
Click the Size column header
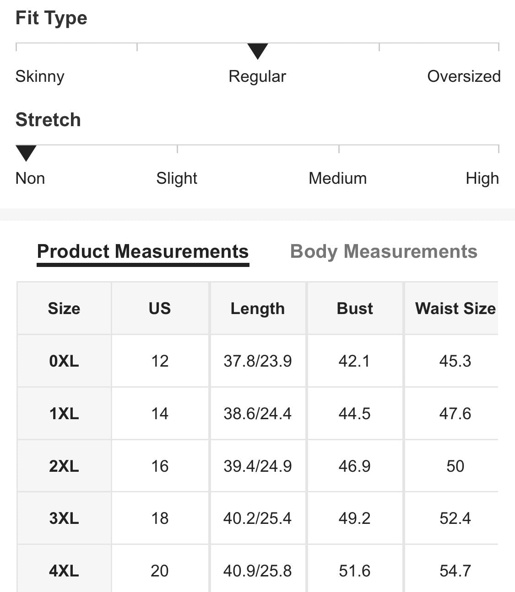[64, 309]
